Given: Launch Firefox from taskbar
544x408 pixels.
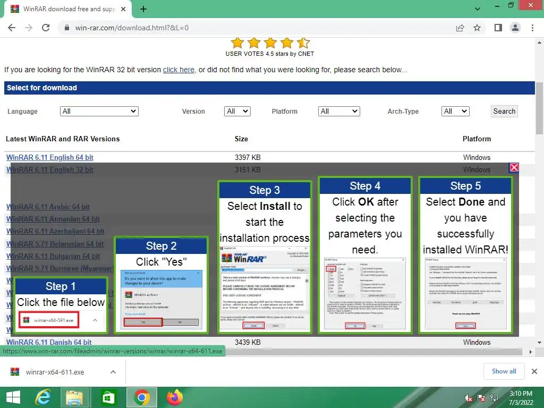Looking at the screenshot, I should click(174, 397).
